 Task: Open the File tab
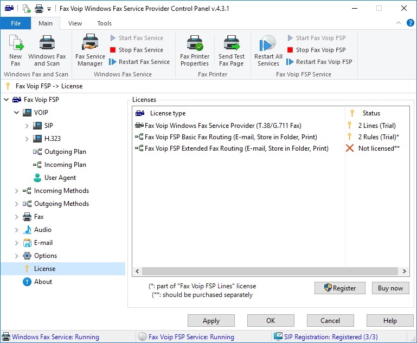[x=16, y=23]
